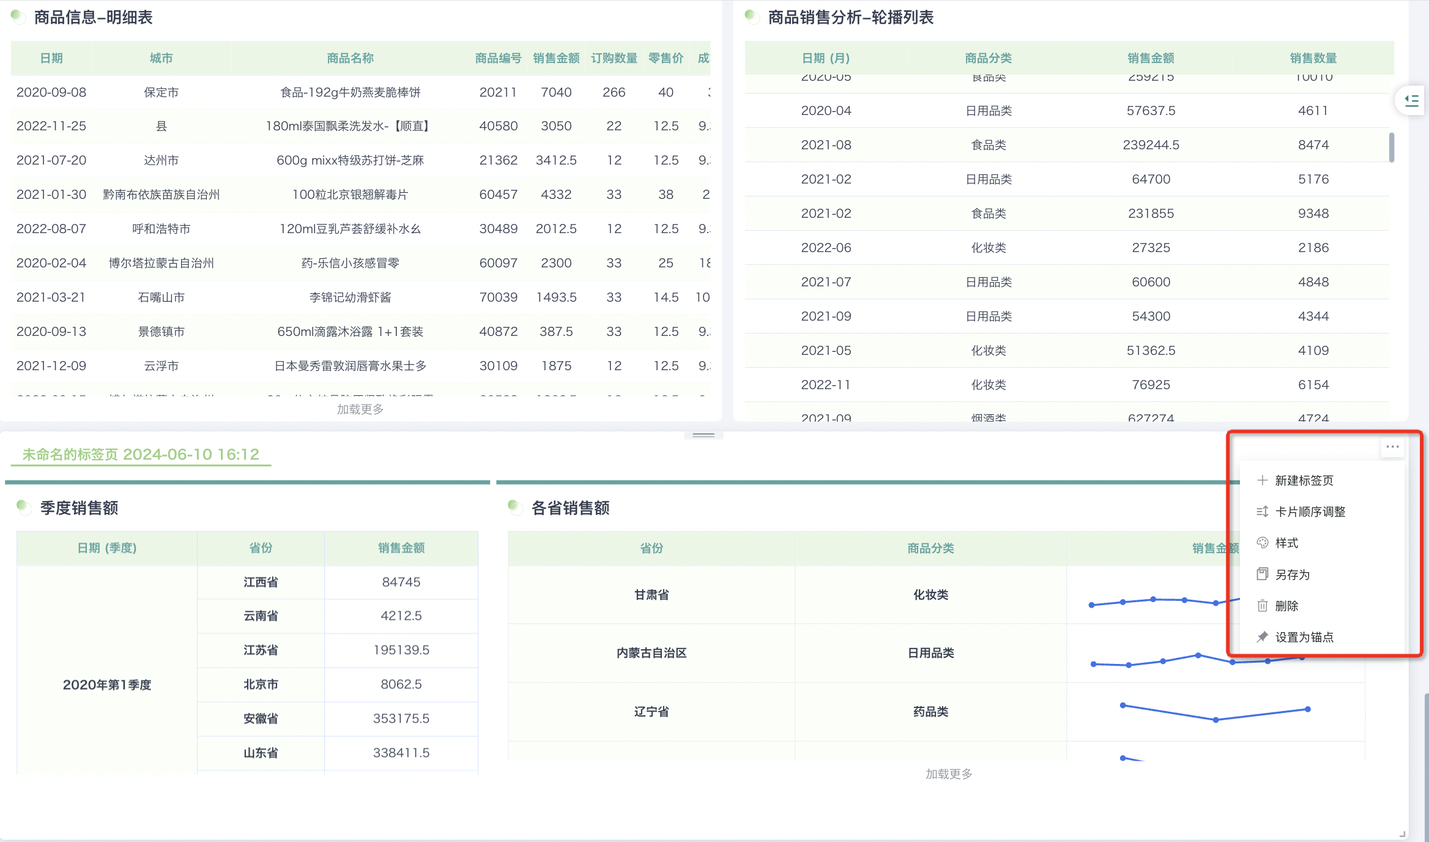Click the palette icon next to 样式
1429x842 pixels.
click(x=1262, y=543)
